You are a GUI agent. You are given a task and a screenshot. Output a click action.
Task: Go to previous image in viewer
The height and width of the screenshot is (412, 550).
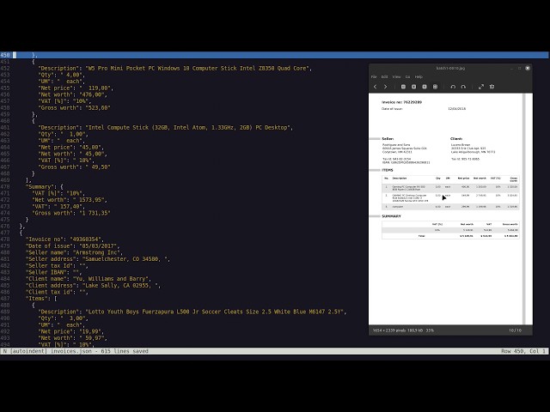coord(375,87)
